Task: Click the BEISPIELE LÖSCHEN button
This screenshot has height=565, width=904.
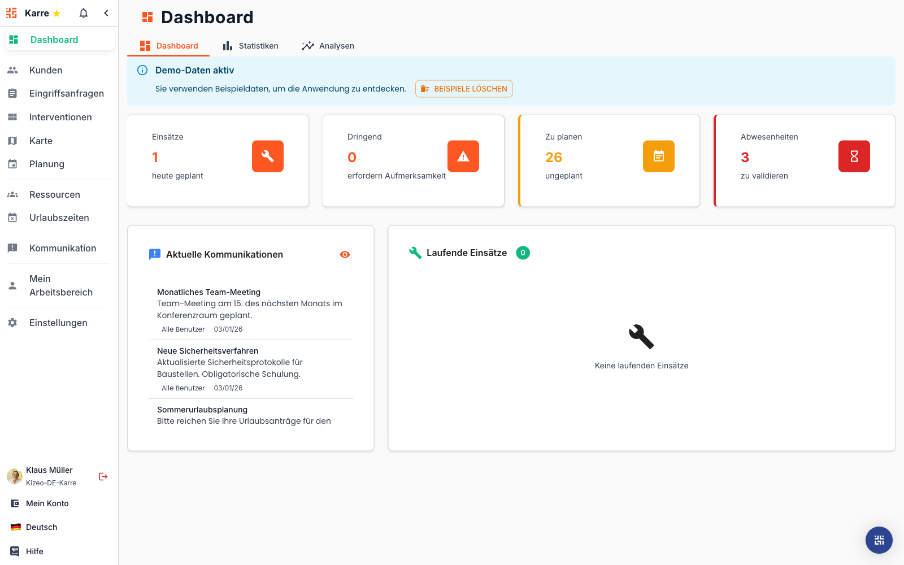Action: (463, 89)
